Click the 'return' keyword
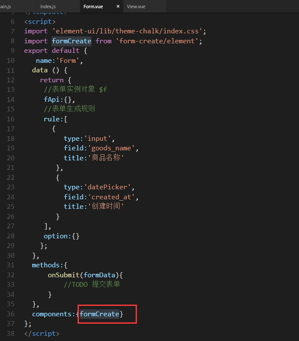Image resolution: width=299 pixels, height=341 pixels. coord(52,80)
